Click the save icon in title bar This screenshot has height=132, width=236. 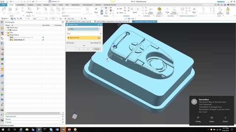(x=7, y=1)
